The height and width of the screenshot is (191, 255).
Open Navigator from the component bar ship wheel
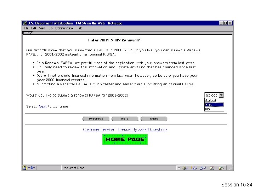coord(185,168)
